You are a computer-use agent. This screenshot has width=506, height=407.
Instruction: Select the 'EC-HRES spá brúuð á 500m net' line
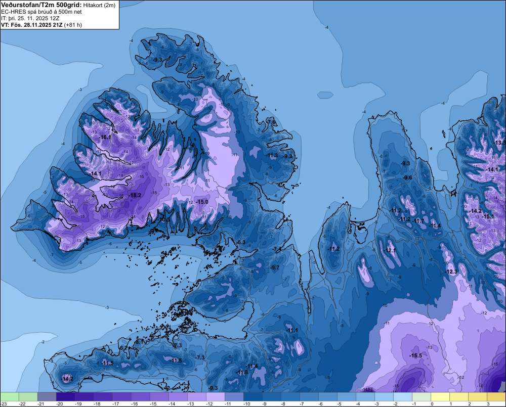(41, 12)
